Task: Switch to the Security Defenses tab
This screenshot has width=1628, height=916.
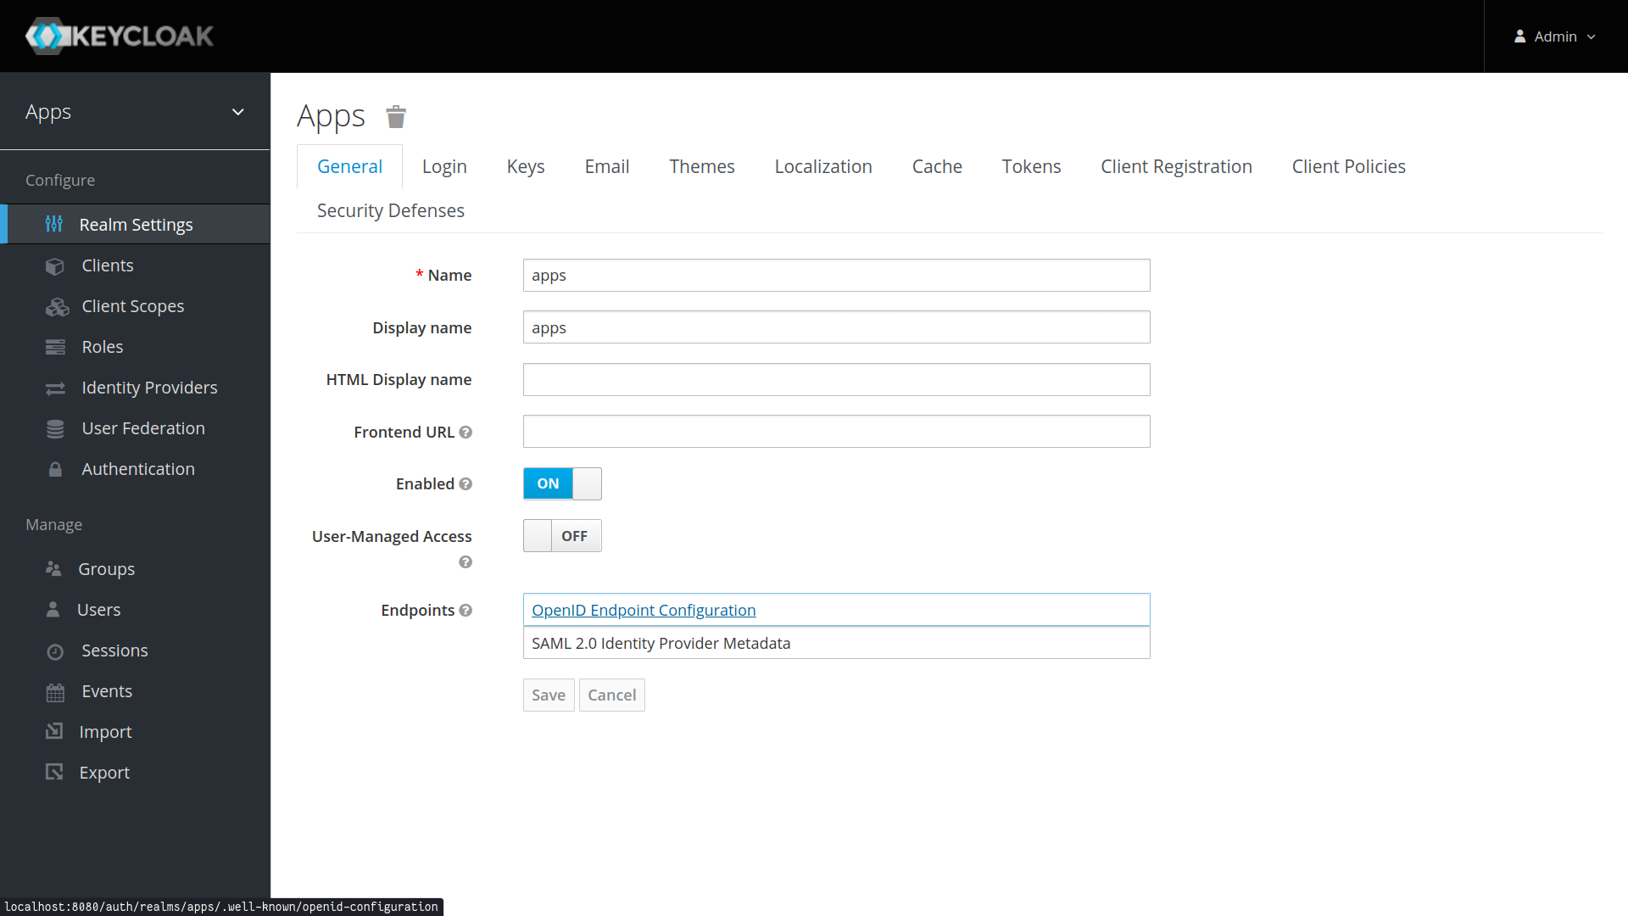Action: [390, 210]
